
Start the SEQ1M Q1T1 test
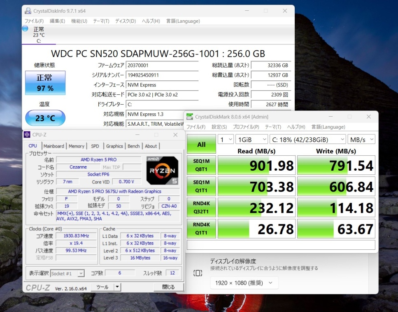[x=201, y=186]
